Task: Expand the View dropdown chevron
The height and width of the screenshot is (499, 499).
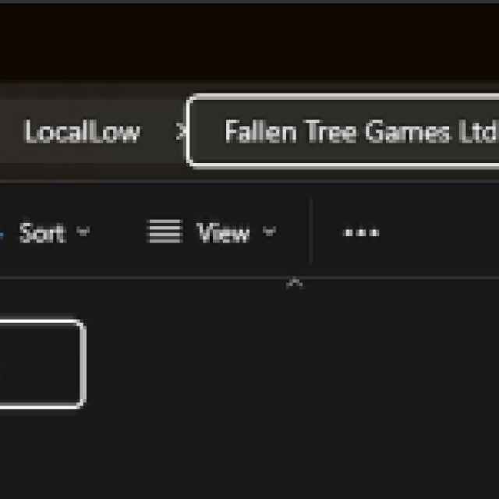Action: (269, 231)
